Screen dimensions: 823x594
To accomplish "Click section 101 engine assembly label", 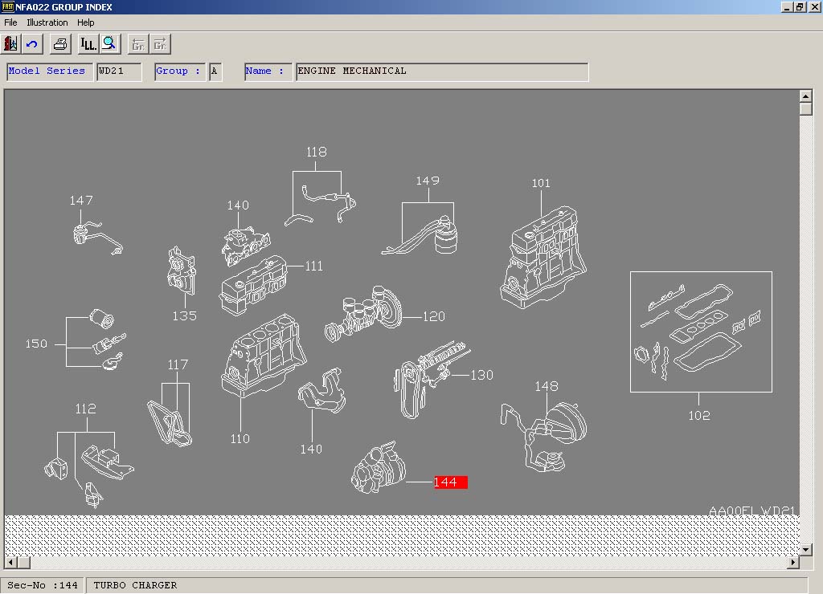I will tap(541, 183).
